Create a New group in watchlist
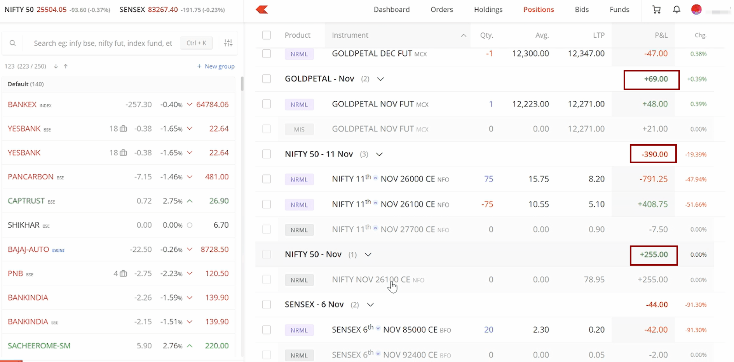This screenshot has width=734, height=362. (x=216, y=66)
